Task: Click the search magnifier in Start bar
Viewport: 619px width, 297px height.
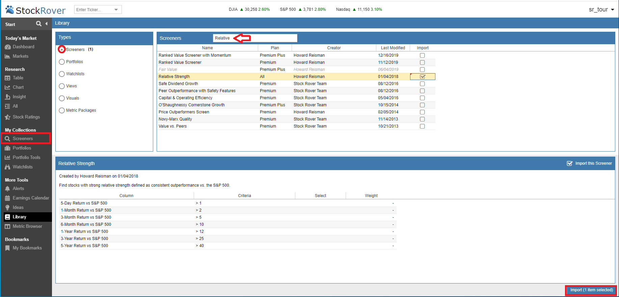Action: pos(39,24)
